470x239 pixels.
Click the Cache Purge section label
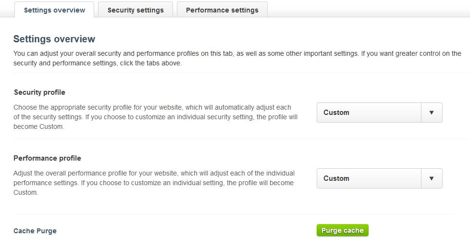pyautogui.click(x=35, y=231)
